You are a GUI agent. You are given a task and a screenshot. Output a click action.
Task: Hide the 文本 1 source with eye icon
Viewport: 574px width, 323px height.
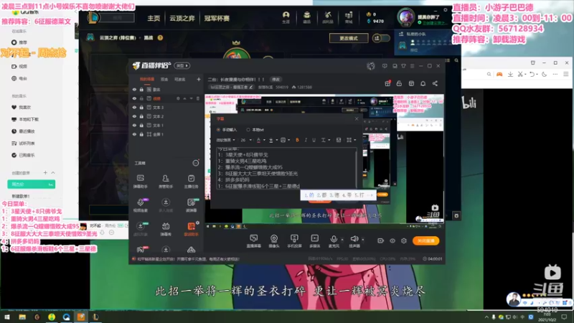click(134, 125)
